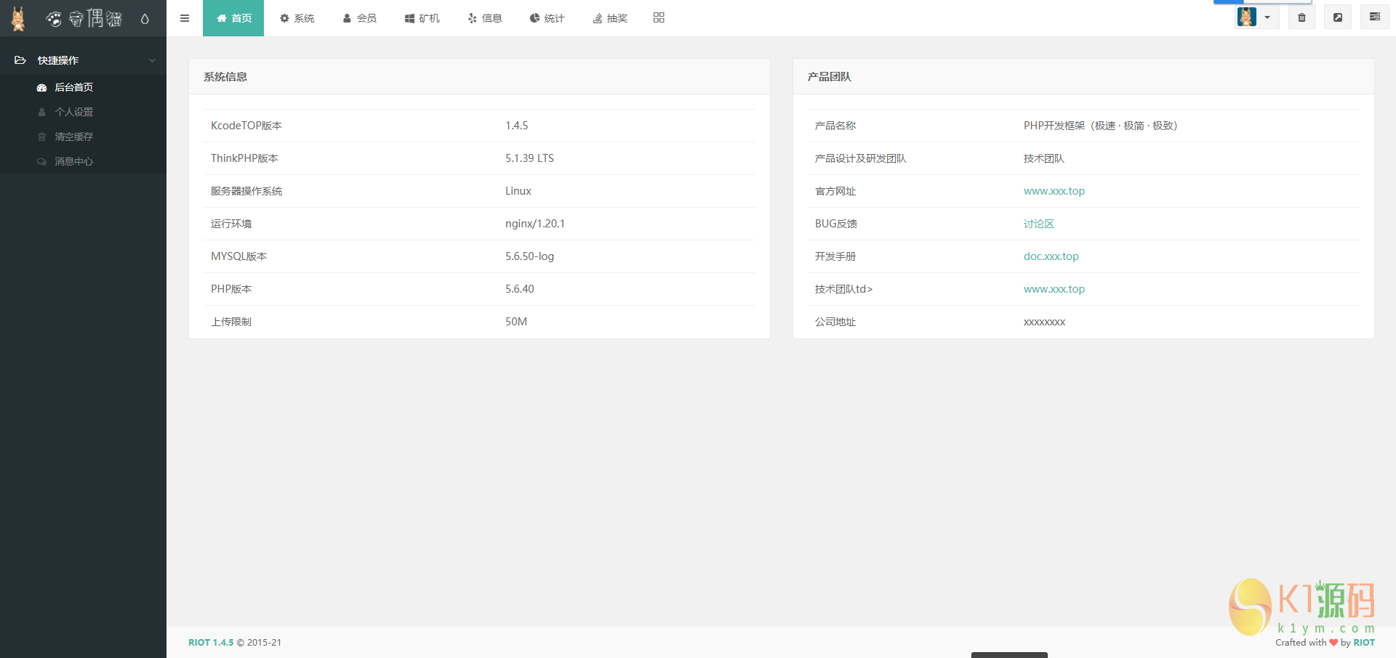Viewport: 1396px width, 658px height.
Task: Click the © 2015-21 footer text
Action: coord(259,643)
